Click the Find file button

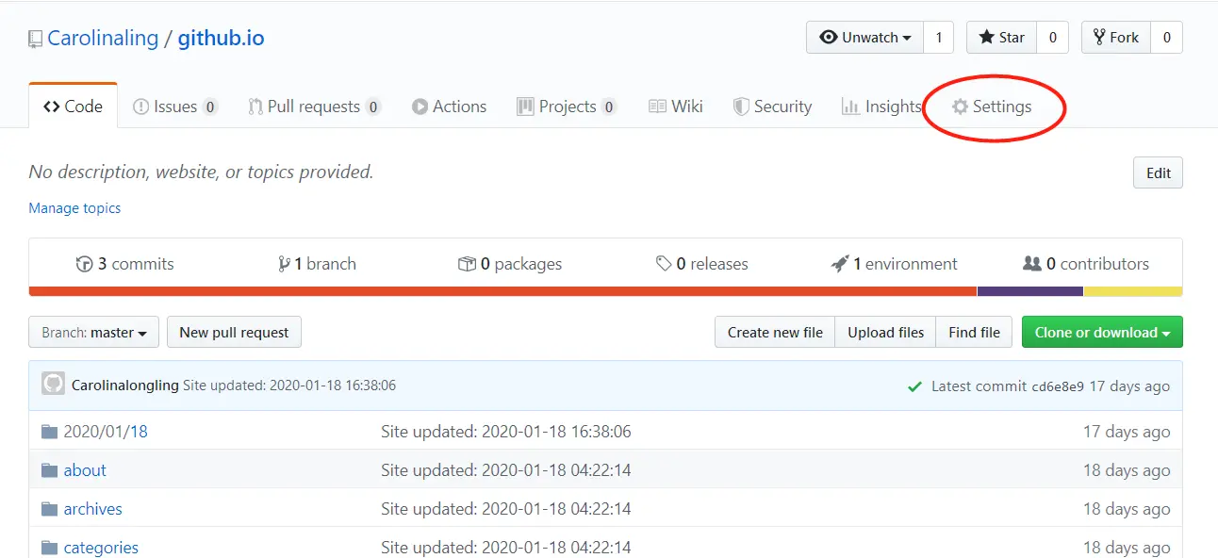tap(974, 332)
